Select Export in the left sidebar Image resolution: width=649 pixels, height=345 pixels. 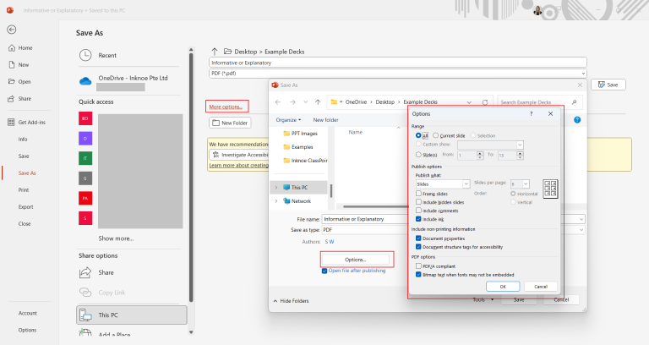coord(25,206)
